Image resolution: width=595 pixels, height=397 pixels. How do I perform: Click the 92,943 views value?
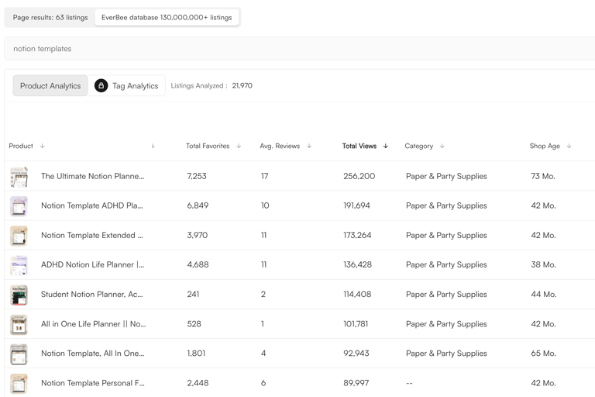[x=356, y=354]
